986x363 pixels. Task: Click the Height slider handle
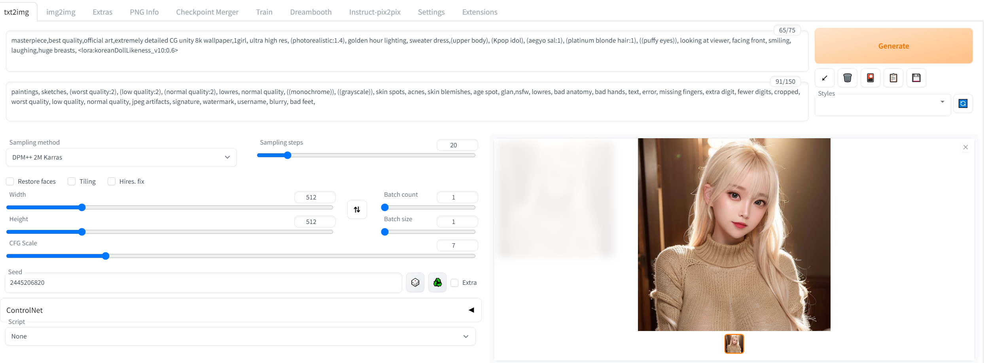(x=82, y=232)
